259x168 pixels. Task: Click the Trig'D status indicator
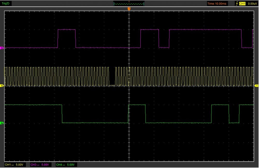[x=6, y=4]
